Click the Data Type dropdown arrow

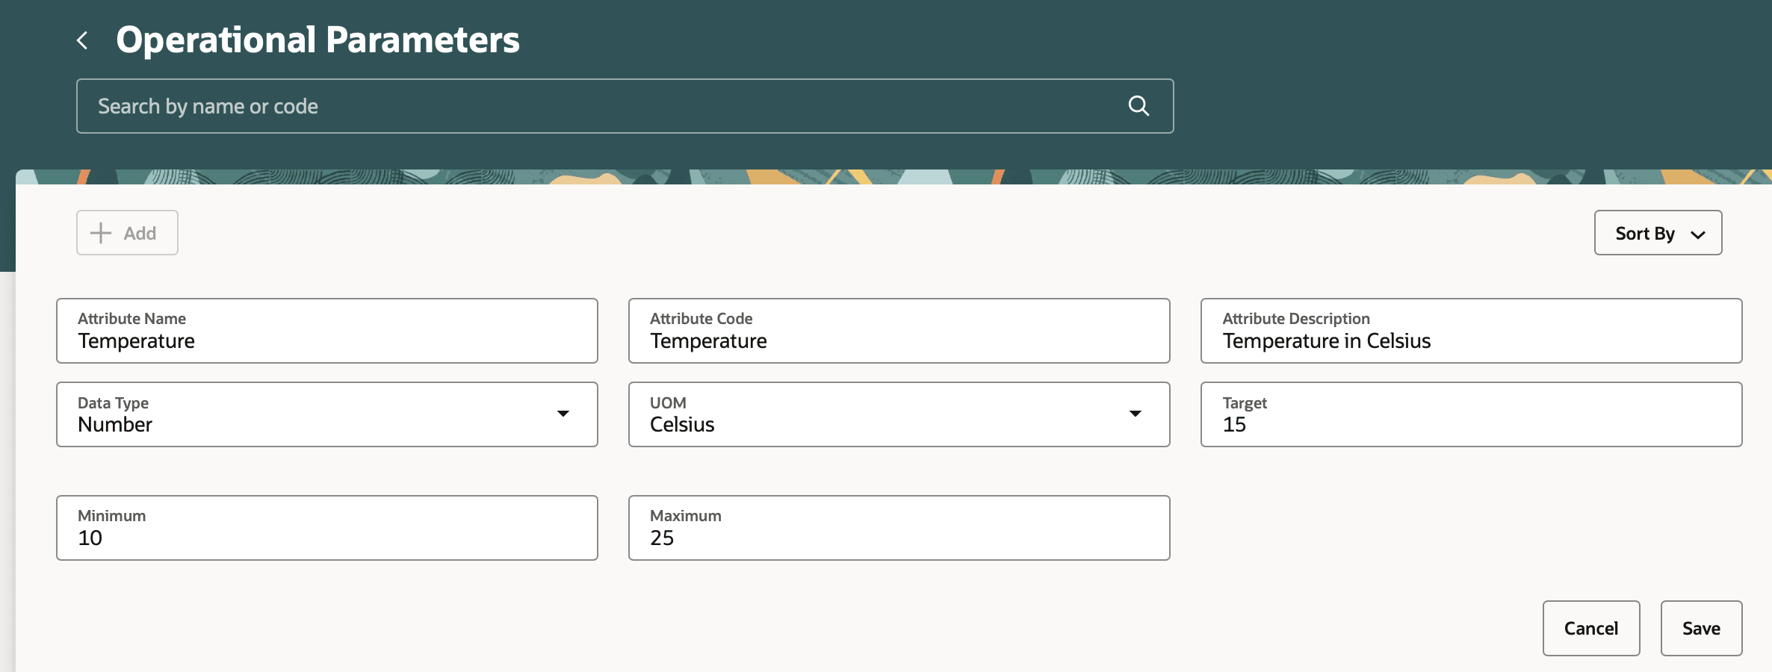(564, 413)
